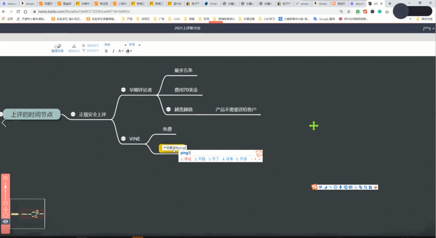Click the pan hand mode icon
Viewport: 436px width, 238px height.
click(x=5, y=209)
